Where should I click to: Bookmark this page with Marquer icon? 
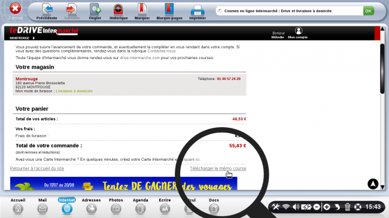click(142, 10)
